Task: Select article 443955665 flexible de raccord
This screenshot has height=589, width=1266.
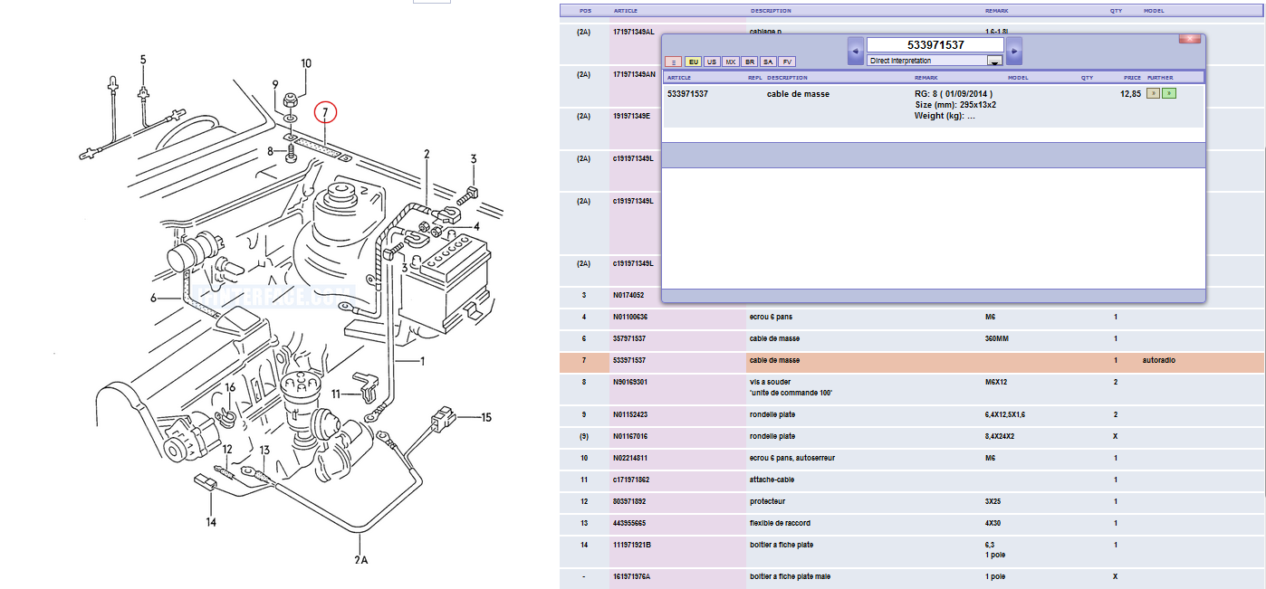Action: coord(912,524)
